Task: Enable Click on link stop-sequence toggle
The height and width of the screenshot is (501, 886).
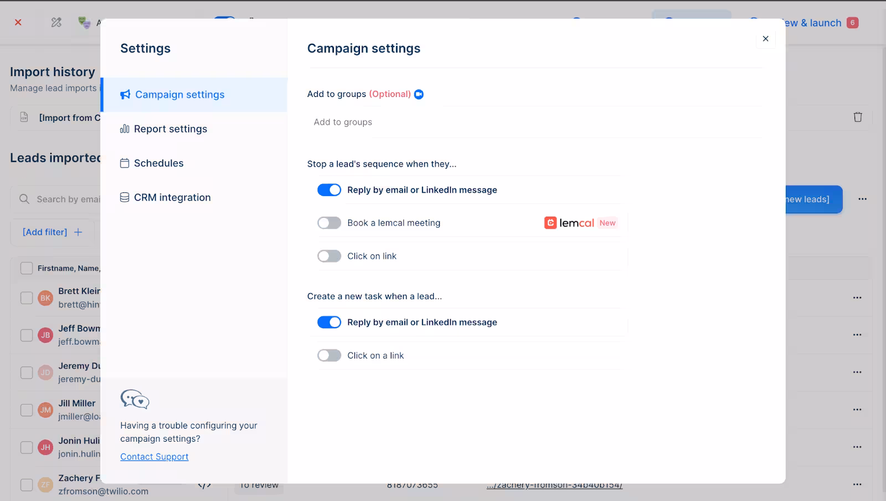Action: (329, 256)
